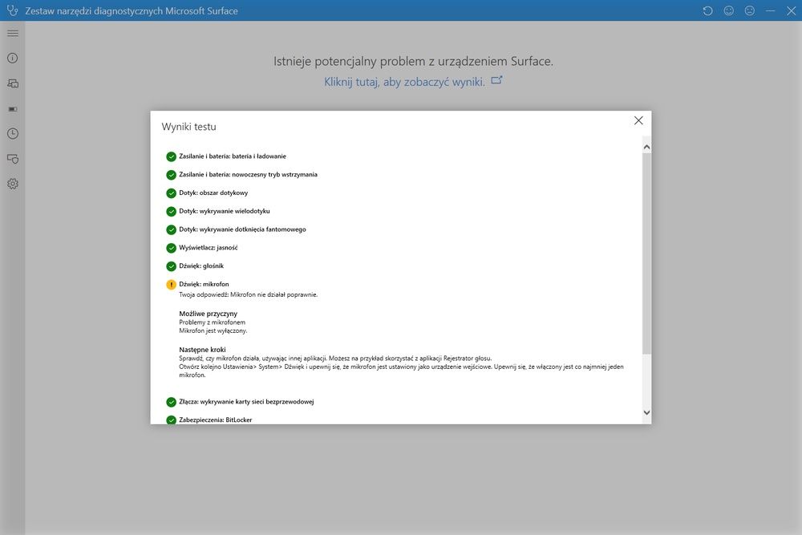Click the green check beside 'karty sieci bezprzewodowej'
This screenshot has width=802, height=535.
pos(172,403)
